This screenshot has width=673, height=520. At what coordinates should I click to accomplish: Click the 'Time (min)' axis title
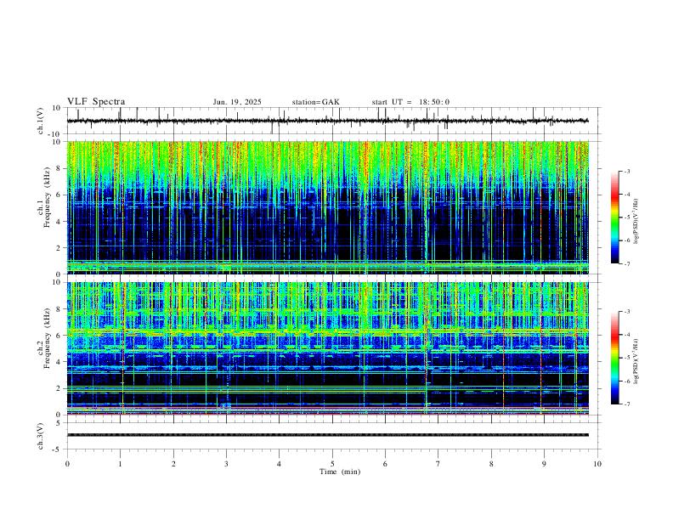coord(340,472)
